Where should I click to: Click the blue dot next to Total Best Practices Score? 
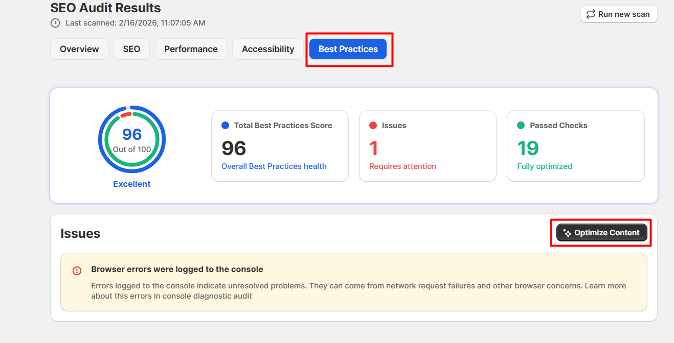[225, 126]
